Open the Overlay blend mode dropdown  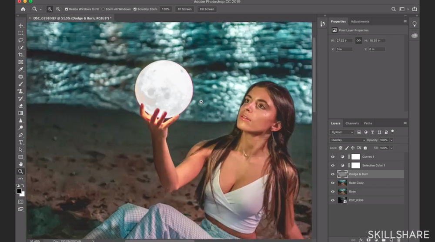click(348, 140)
